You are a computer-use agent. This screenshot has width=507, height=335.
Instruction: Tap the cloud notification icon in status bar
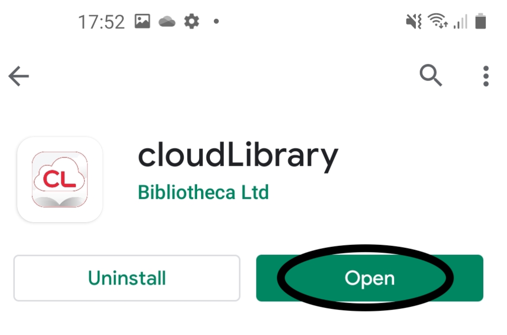point(167,22)
